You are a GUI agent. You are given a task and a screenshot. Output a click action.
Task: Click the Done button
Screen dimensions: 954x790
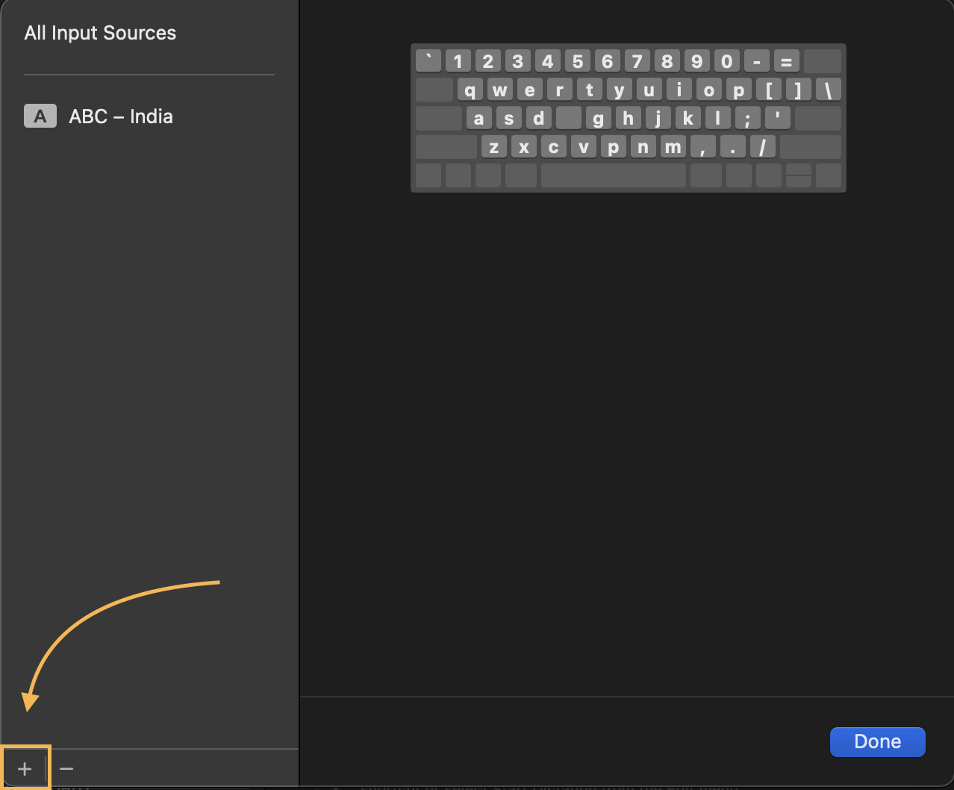877,741
